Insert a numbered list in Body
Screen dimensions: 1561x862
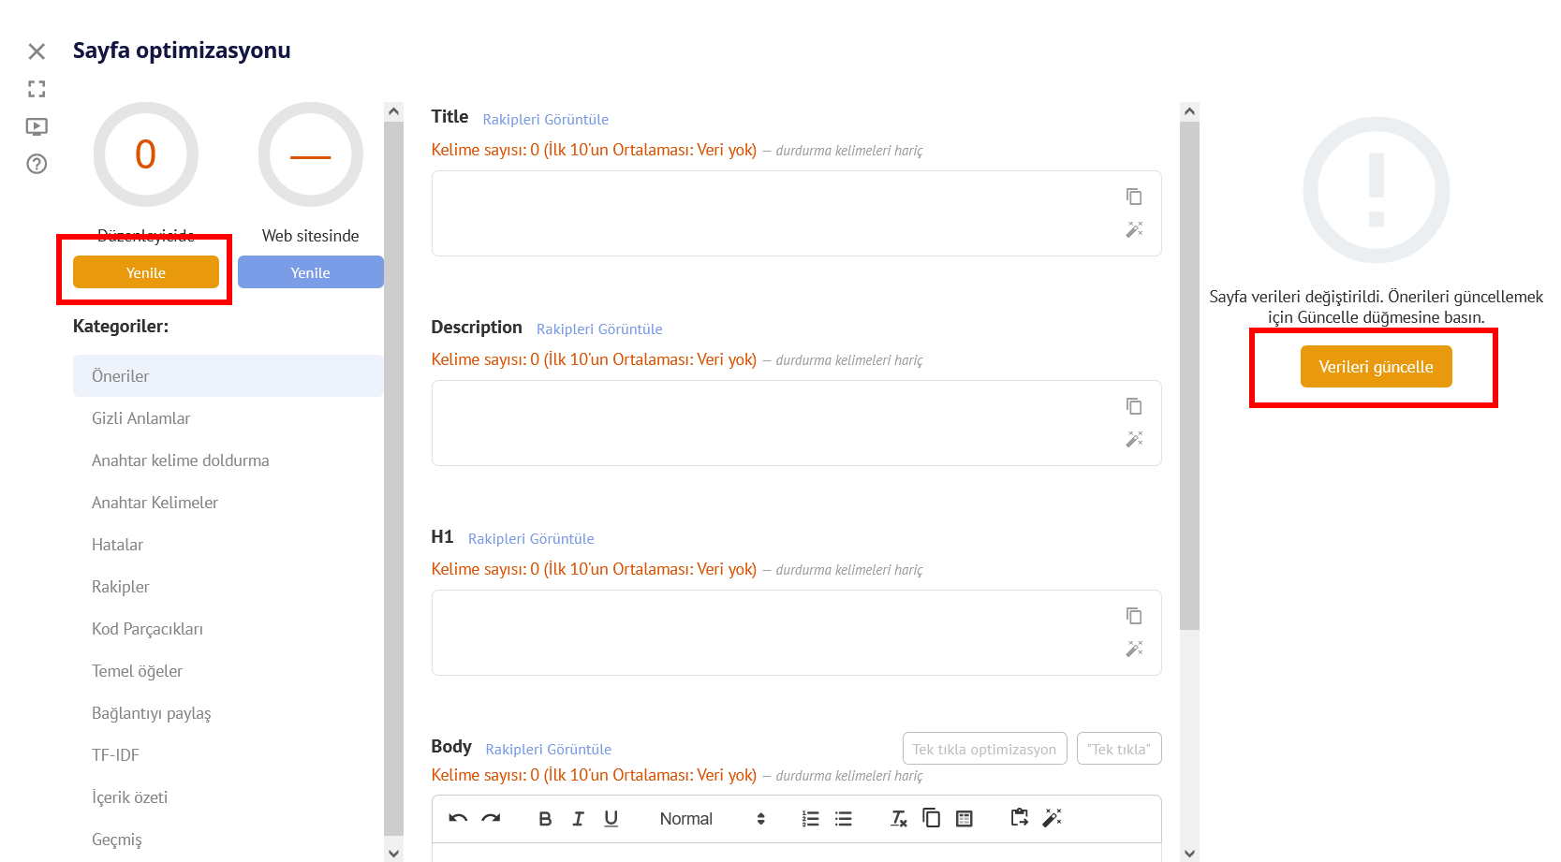810,819
